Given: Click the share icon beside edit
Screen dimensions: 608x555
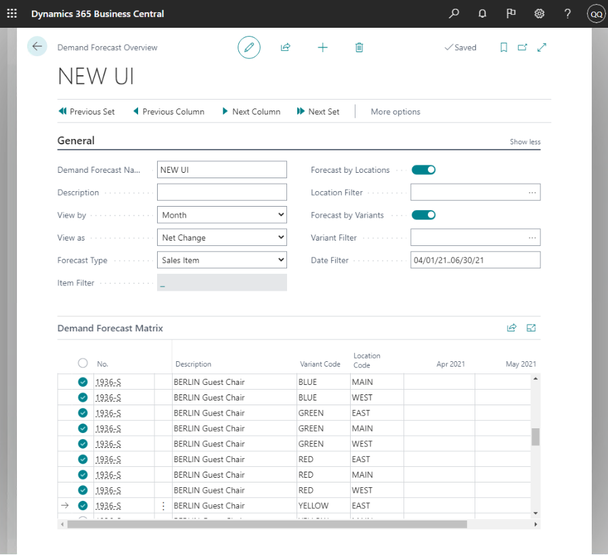Looking at the screenshot, I should 286,47.
